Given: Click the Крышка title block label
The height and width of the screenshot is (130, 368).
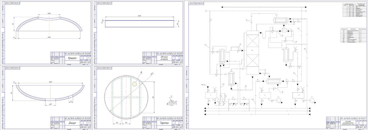Looking at the screenshot, I should click(x=71, y=58).
